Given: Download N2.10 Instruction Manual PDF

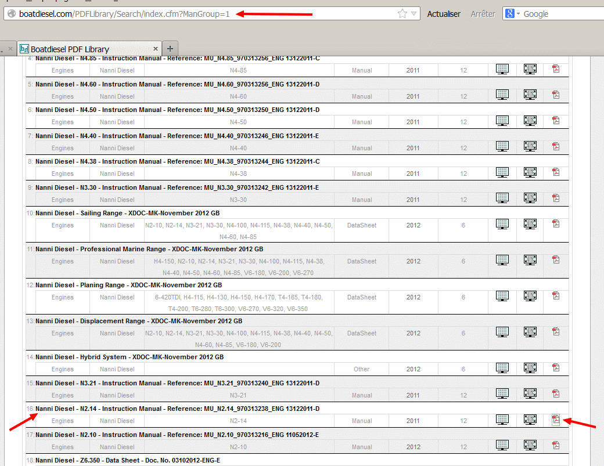Looking at the screenshot, I should [x=556, y=445].
